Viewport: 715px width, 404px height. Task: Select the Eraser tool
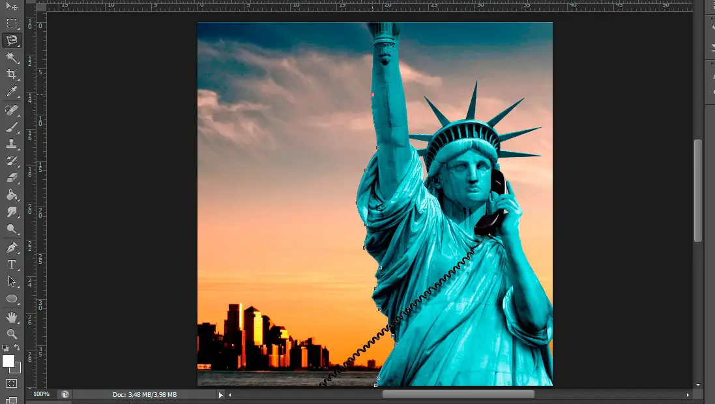[12, 178]
